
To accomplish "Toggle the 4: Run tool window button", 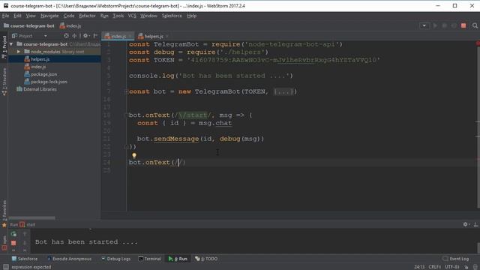I will click(178, 259).
